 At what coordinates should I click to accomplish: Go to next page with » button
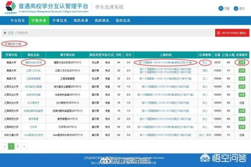(x=24, y=146)
